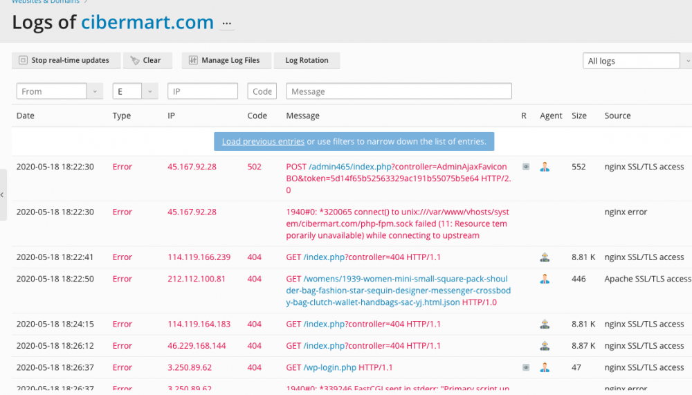
Task: Click /index.php link in the 18:22:41 row
Action: (x=325, y=257)
